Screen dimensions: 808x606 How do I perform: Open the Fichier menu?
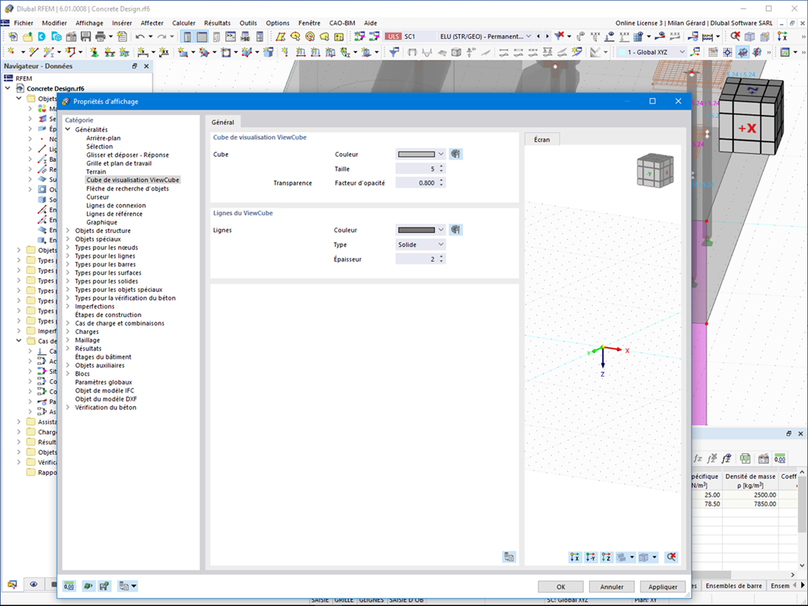point(24,23)
